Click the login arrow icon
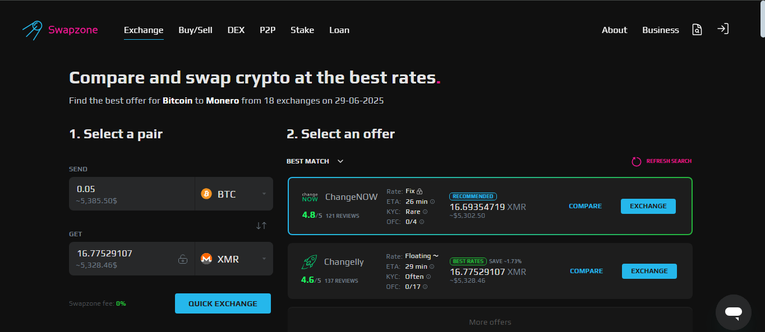The width and height of the screenshot is (765, 332). click(723, 29)
